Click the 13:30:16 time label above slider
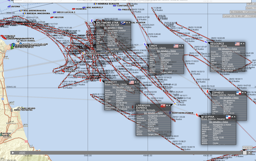Screen dimensions: 256x161 [x=247, y=148]
